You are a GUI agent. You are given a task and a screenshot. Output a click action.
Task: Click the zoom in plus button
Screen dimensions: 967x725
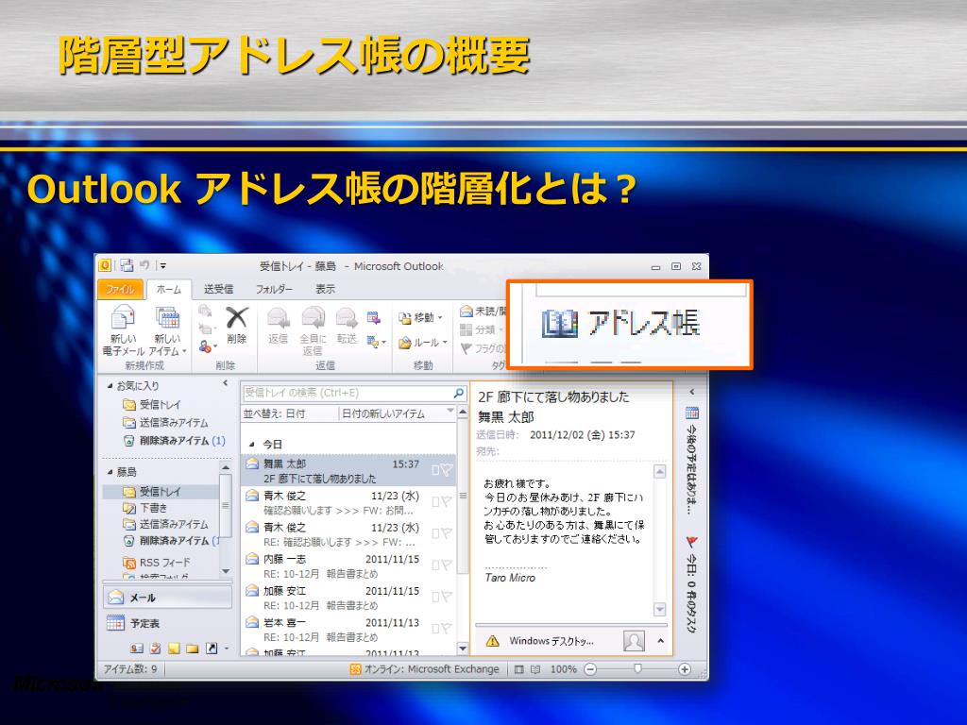(684, 669)
